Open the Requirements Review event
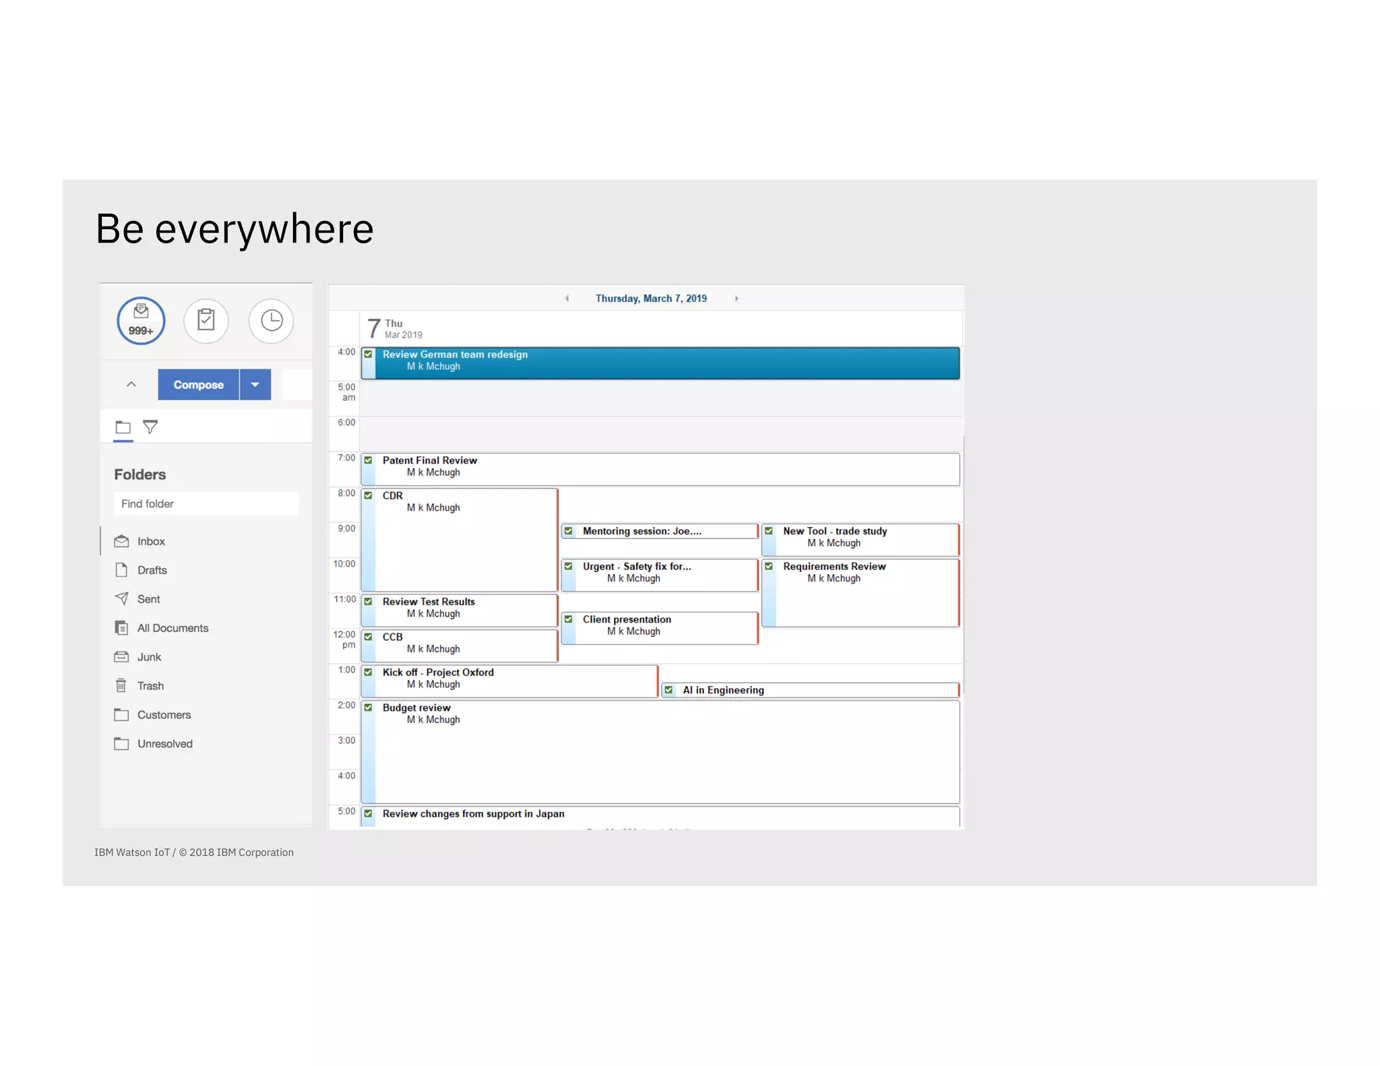The height and width of the screenshot is (1066, 1380). pos(860,593)
